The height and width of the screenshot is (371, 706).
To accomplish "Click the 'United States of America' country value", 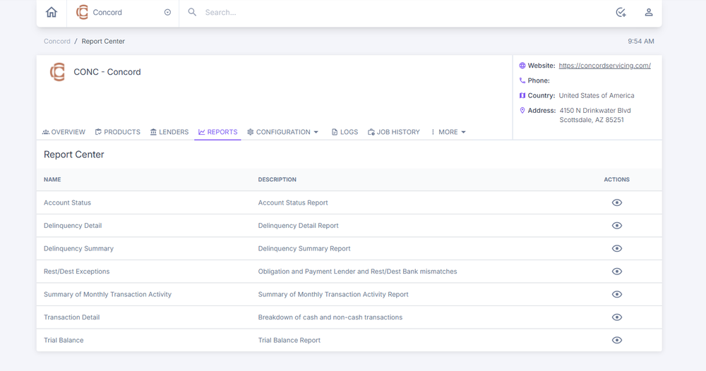I will 597,95.
